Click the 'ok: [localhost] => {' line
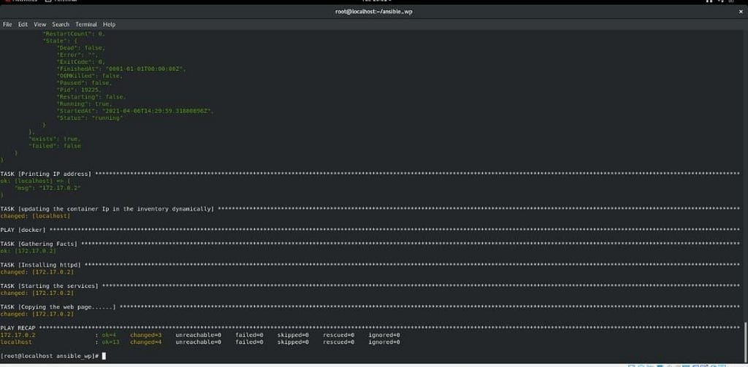This screenshot has width=748, height=367. point(35,181)
